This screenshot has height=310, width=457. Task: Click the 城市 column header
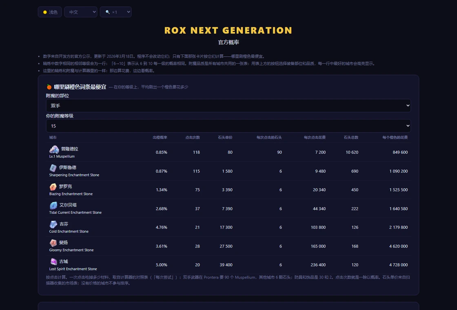click(x=53, y=137)
